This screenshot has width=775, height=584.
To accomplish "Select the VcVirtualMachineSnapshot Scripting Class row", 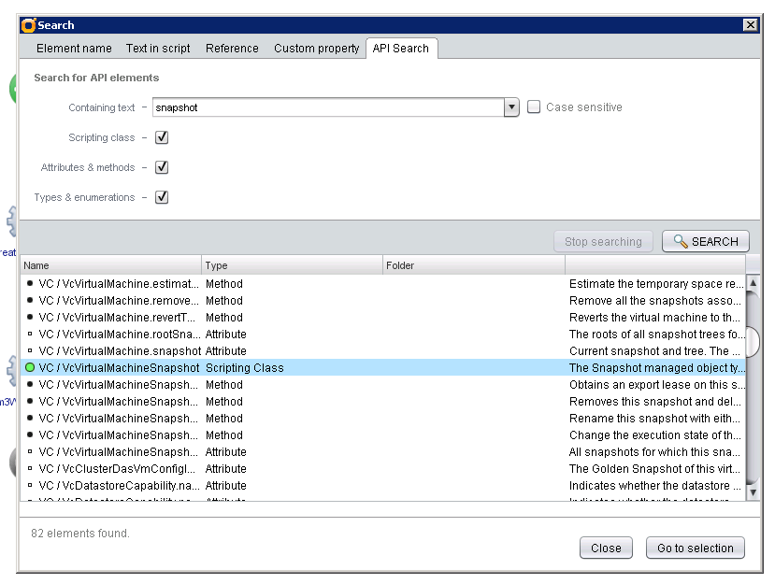I will click(x=382, y=367).
